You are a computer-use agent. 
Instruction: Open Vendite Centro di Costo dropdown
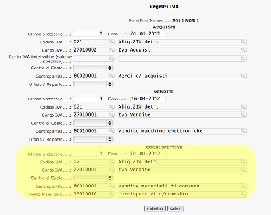[x=93, y=123]
